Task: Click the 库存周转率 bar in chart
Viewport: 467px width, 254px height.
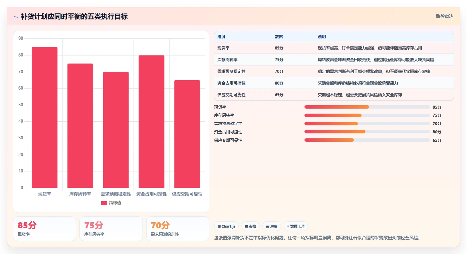Action: point(80,126)
